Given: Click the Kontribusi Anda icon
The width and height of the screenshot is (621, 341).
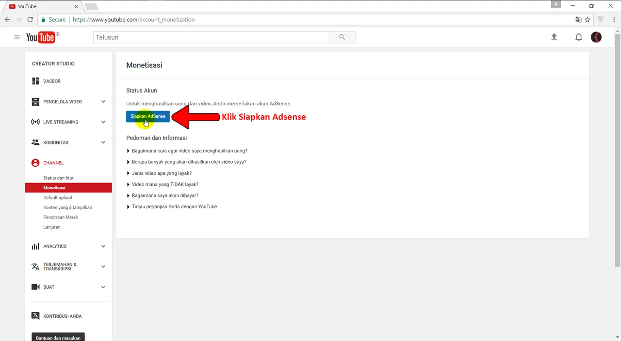Looking at the screenshot, I should point(35,316).
